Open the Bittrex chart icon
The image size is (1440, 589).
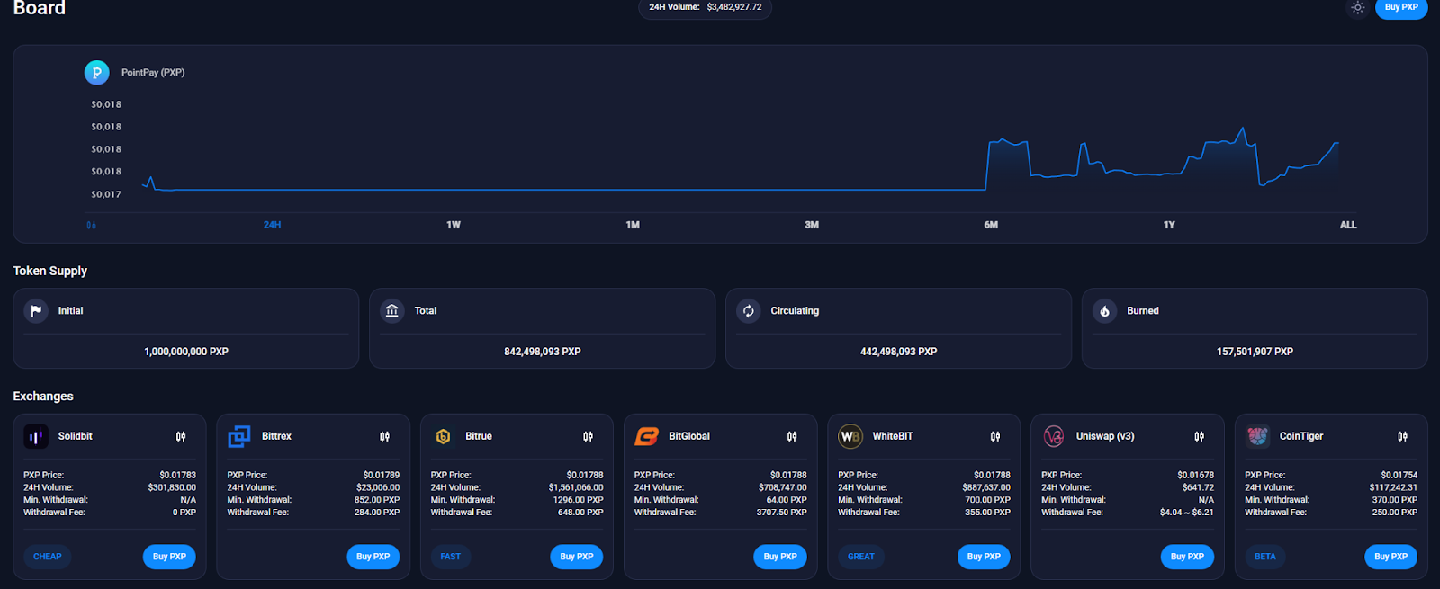384,437
